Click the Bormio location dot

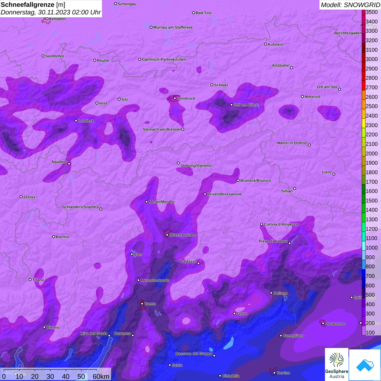(x=54, y=236)
